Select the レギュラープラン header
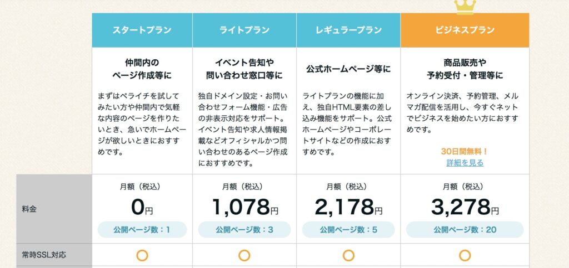This screenshot has width=569, height=268. coord(348,30)
